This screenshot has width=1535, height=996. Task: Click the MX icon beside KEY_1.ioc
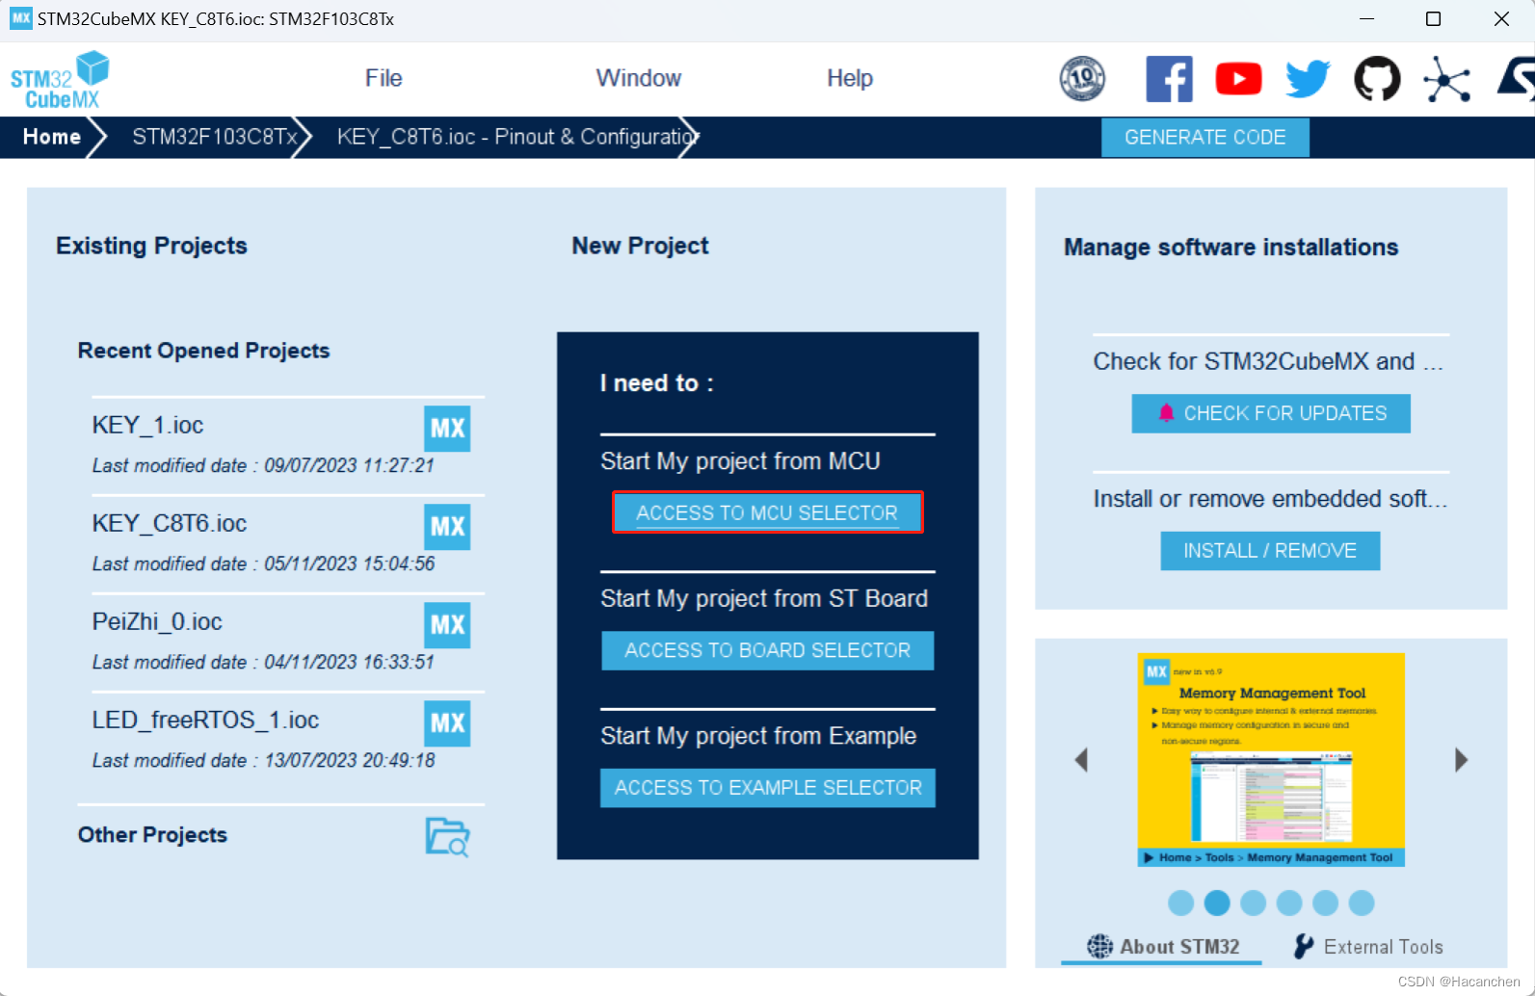click(447, 429)
